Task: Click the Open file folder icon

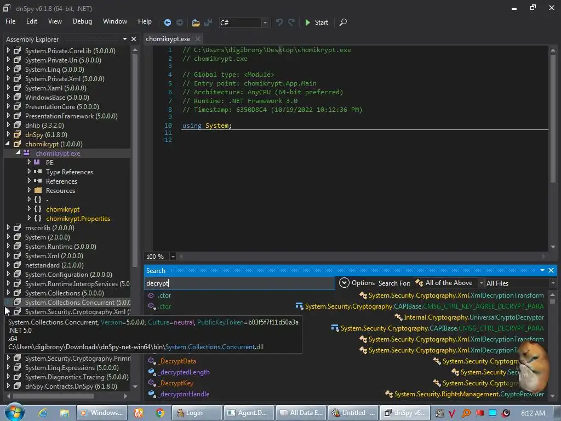Action: pos(196,22)
